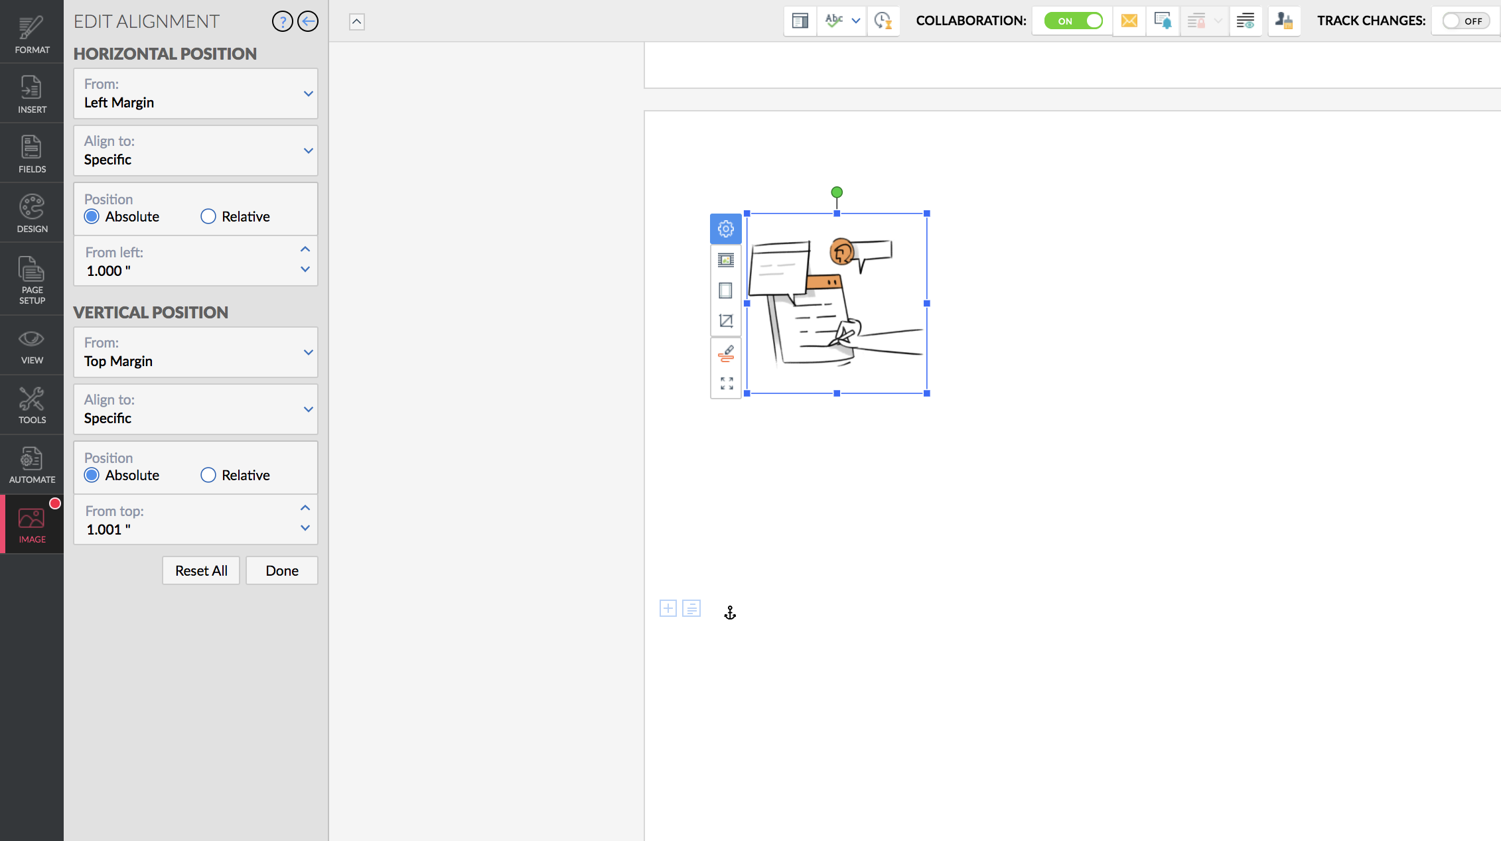
Task: Click the Done button
Action: [x=282, y=571]
